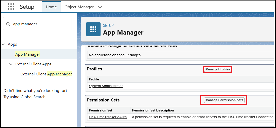Screen dimensions: 276x128
Task: Click the 'Permission Sets' section heading
Action: 103,100
